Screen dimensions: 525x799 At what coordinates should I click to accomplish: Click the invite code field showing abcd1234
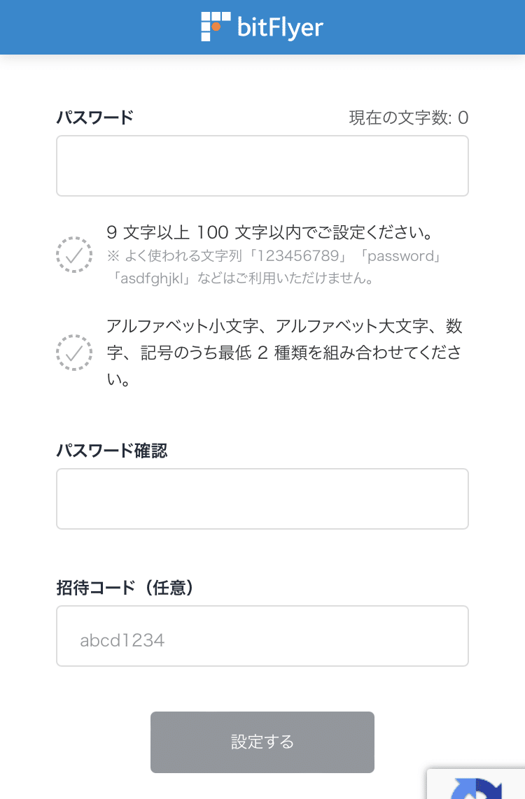point(262,636)
